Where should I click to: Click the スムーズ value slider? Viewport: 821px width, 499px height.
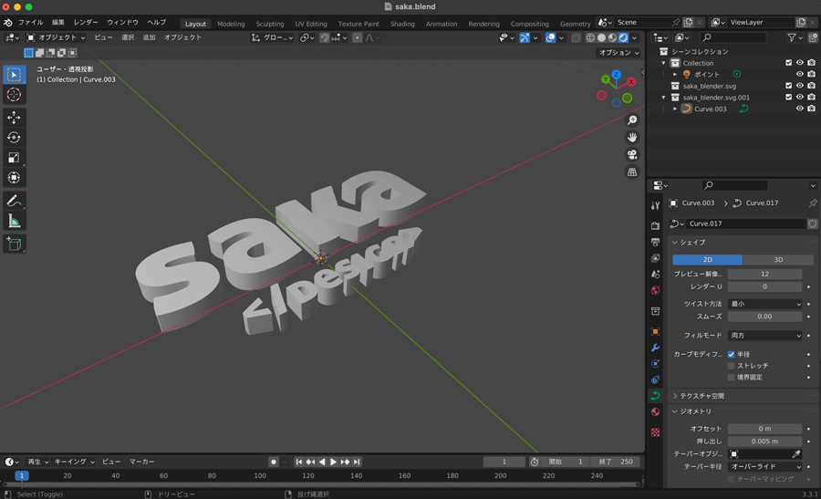[x=764, y=317]
